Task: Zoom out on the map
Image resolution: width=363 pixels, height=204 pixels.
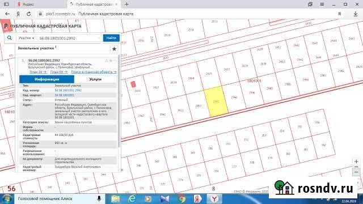Action: click(356, 172)
